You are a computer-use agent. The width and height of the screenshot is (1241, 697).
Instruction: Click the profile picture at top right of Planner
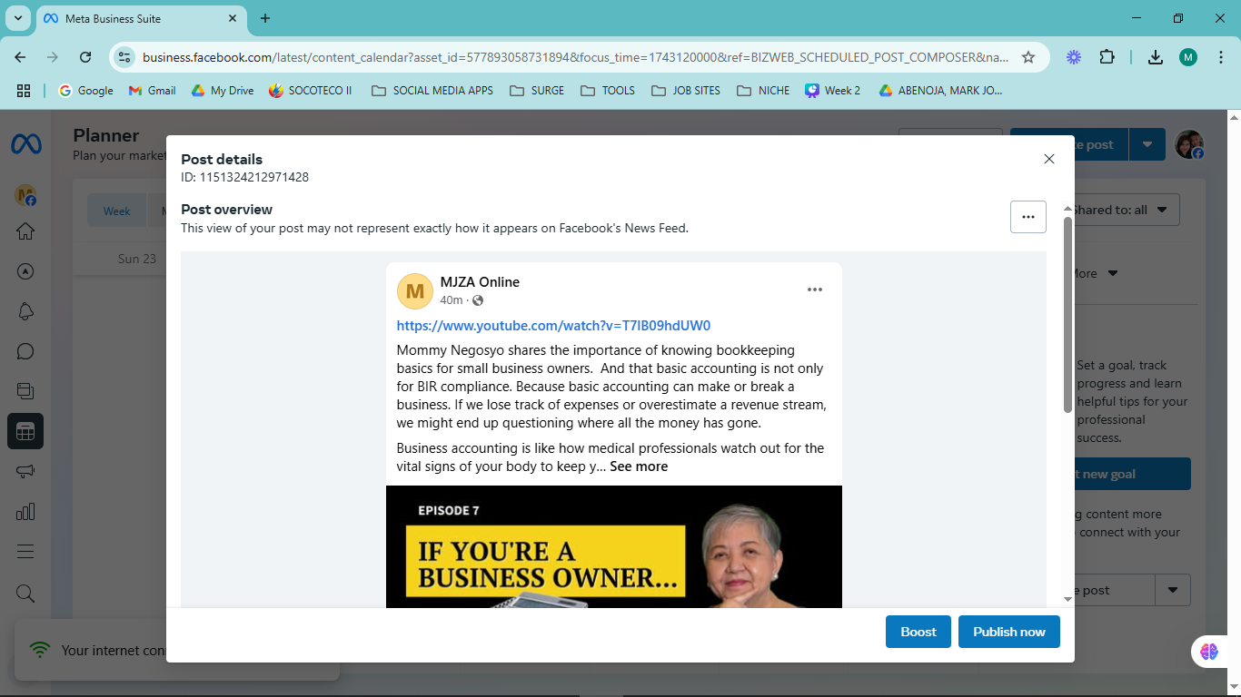tap(1189, 144)
